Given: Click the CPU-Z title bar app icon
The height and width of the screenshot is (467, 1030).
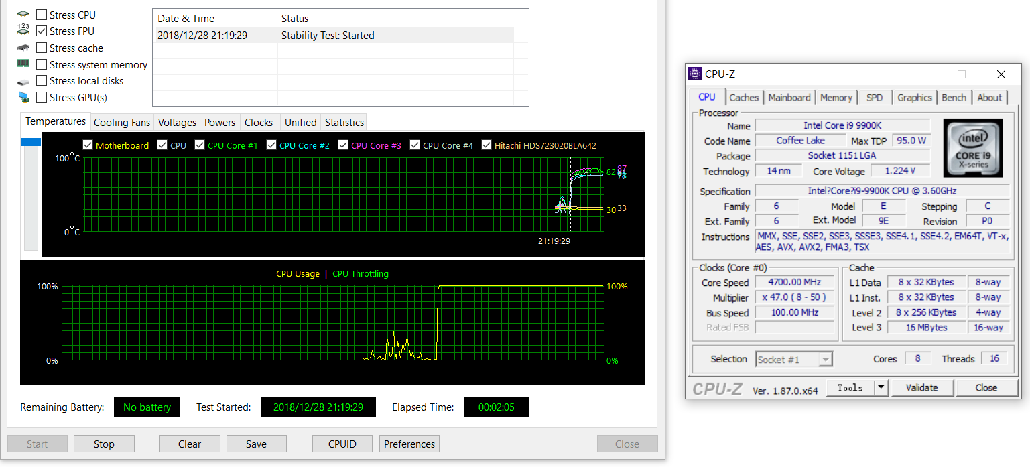Looking at the screenshot, I should tap(696, 74).
